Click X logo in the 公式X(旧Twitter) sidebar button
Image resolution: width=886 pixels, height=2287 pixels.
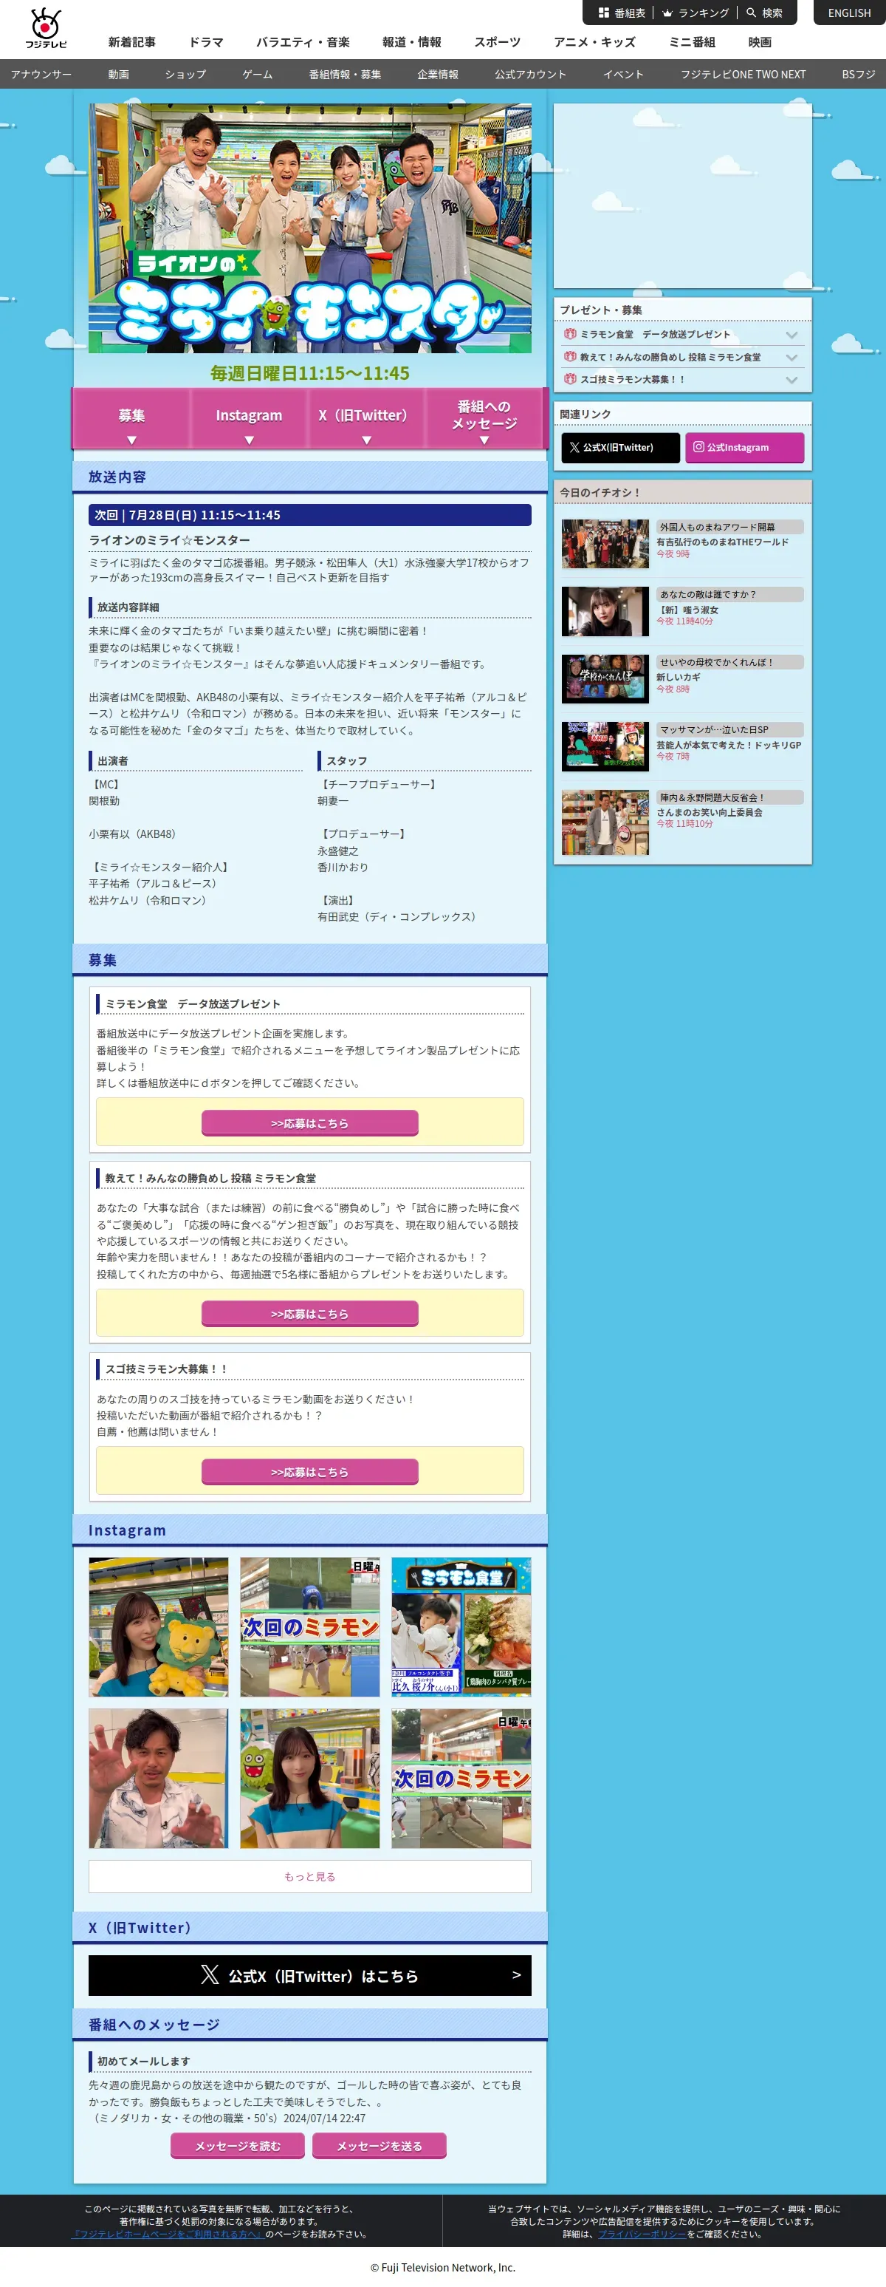coord(574,448)
